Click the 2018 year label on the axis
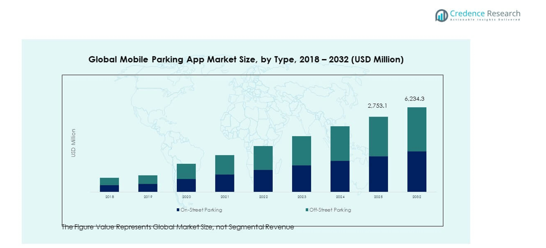Image resolution: width=546 pixels, height=248 pixels. (109, 197)
